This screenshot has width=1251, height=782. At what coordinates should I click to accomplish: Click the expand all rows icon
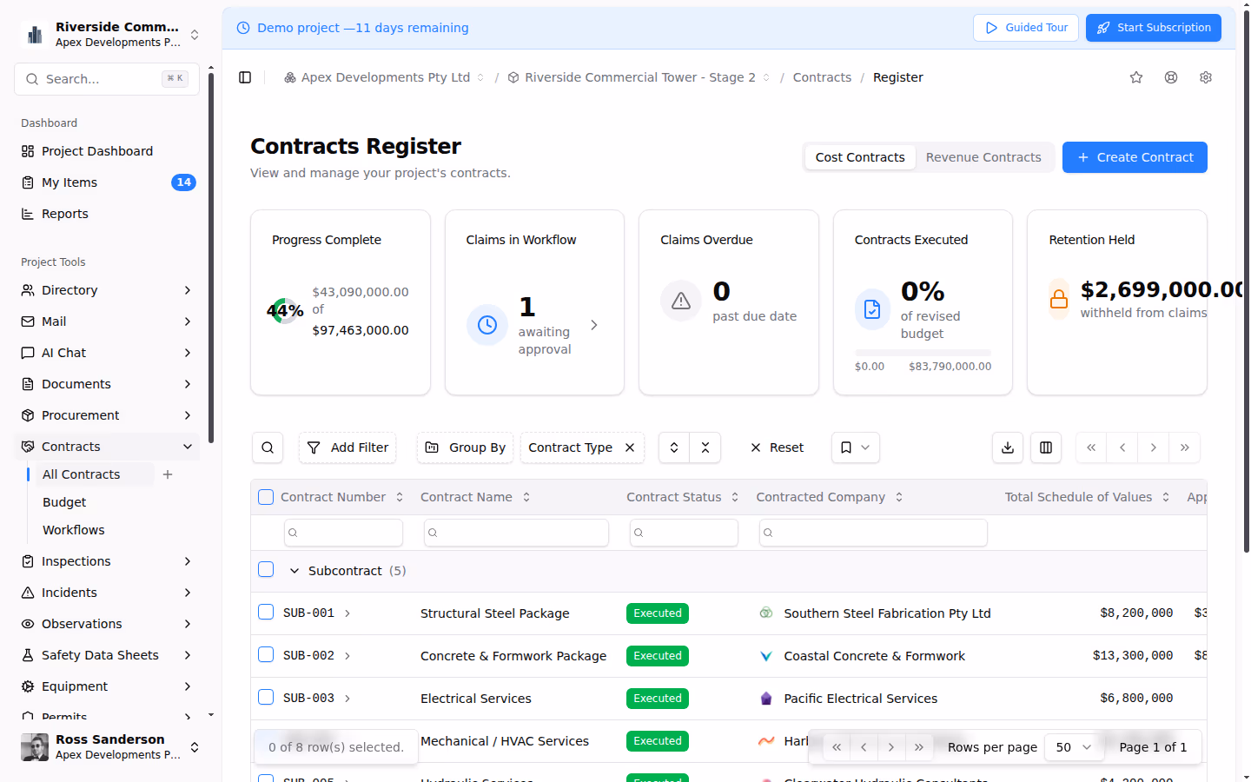(x=673, y=447)
